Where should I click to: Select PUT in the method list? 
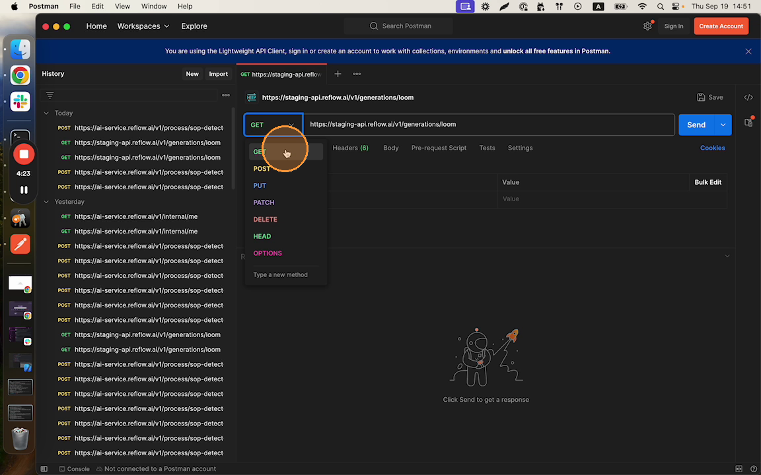point(286,185)
